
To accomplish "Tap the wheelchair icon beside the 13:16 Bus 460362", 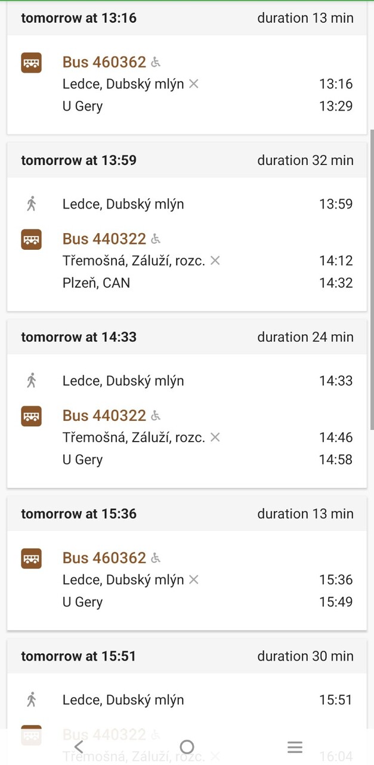I will (x=156, y=62).
